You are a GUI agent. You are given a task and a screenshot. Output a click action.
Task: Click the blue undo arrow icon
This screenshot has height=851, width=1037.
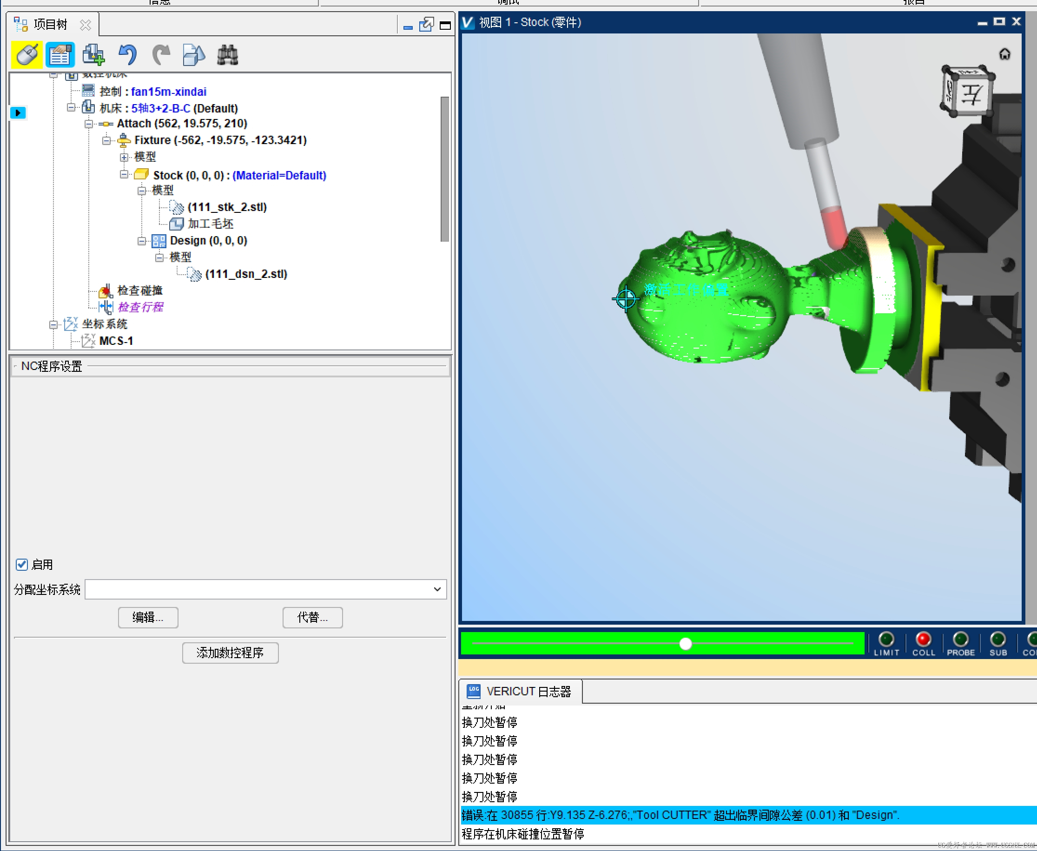pos(127,54)
